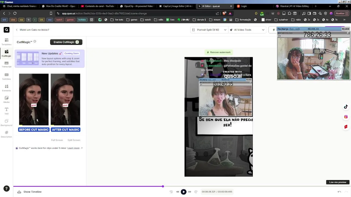Play the video preview
The height and width of the screenshot is (197, 351).
click(184, 192)
